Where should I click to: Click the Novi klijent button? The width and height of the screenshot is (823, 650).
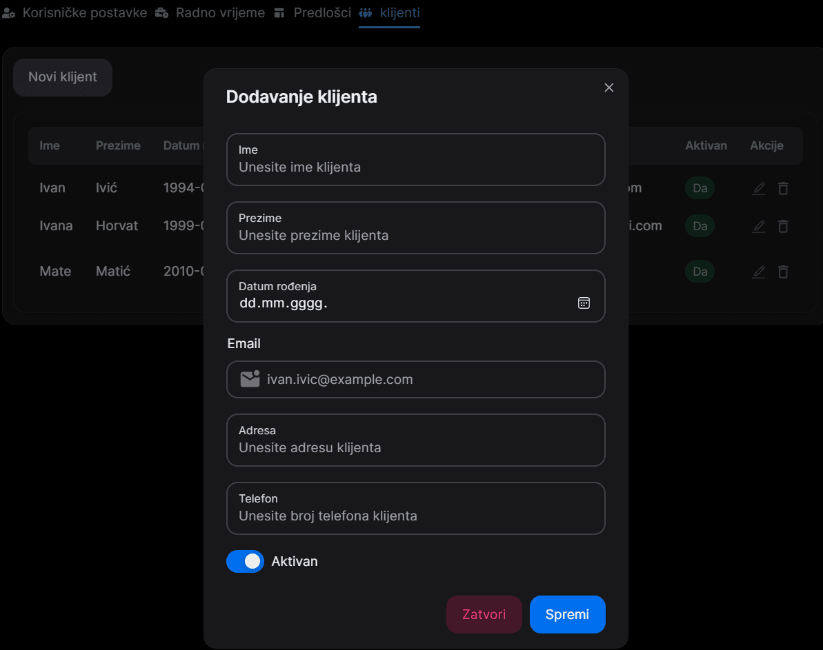tap(63, 77)
